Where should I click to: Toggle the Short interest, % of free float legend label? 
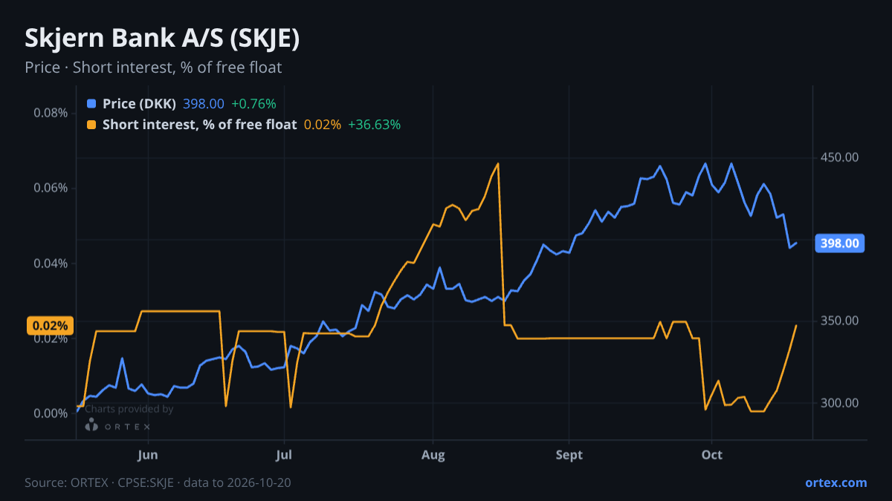click(x=200, y=125)
